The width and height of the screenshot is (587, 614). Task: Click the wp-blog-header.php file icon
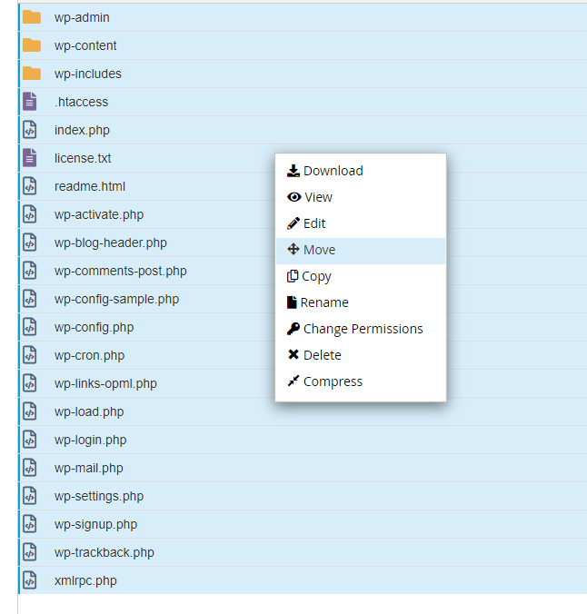pyautogui.click(x=29, y=243)
